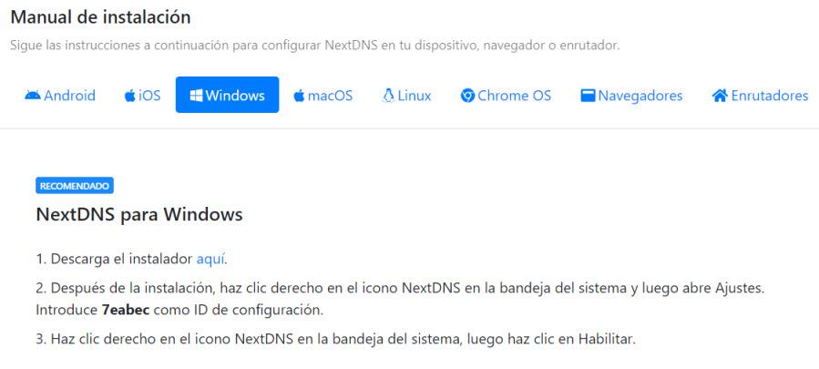
Task: Select the macOS tab label
Action: (x=330, y=96)
